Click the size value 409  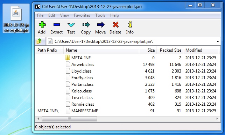click(151, 98)
